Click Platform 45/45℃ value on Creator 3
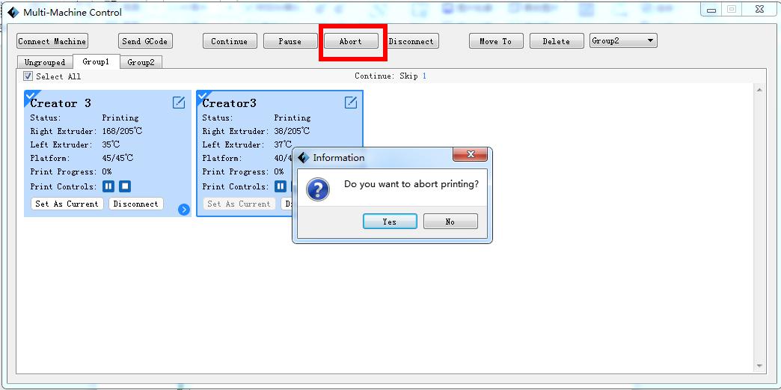781x390 pixels. click(117, 158)
